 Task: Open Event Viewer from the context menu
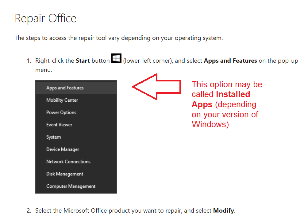coord(59,124)
